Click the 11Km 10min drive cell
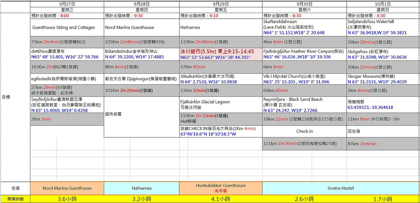The image size is (420, 203). coord(221,90)
